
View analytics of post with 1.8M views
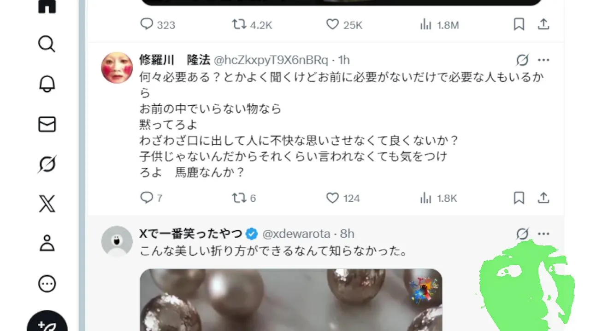coord(439,25)
